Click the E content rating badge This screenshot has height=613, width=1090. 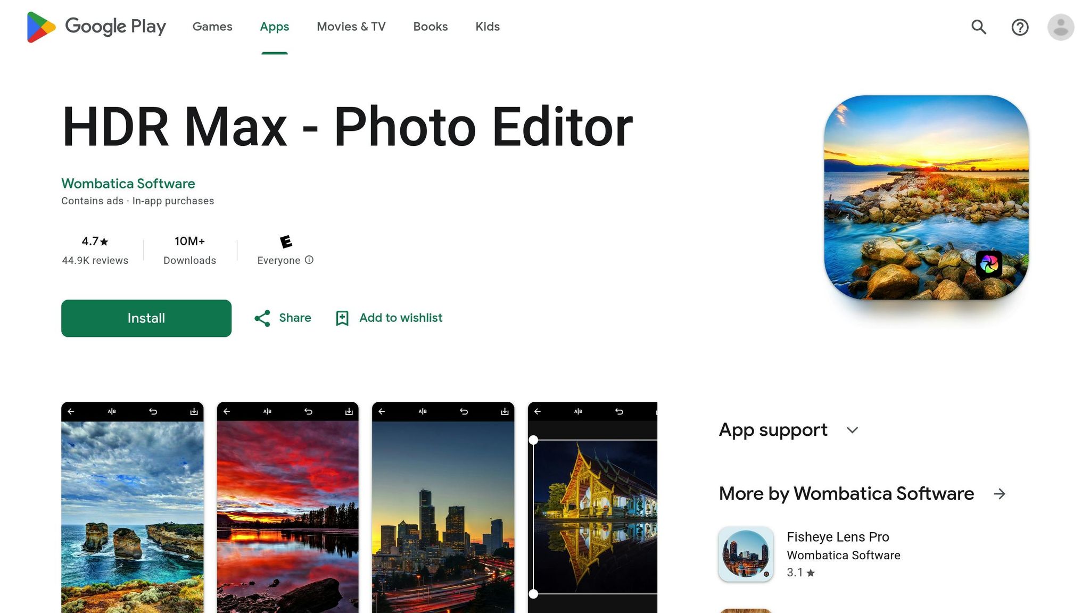point(286,242)
